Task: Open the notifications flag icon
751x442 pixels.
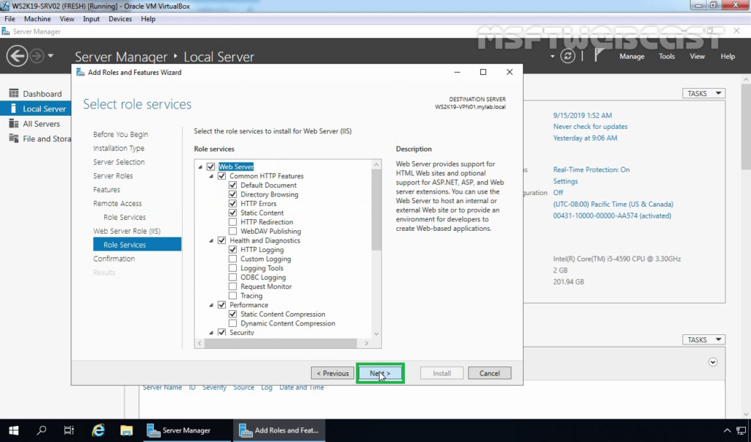Action: pos(598,56)
